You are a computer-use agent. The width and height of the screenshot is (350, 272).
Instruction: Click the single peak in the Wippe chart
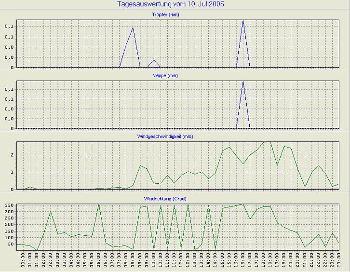pos(243,82)
